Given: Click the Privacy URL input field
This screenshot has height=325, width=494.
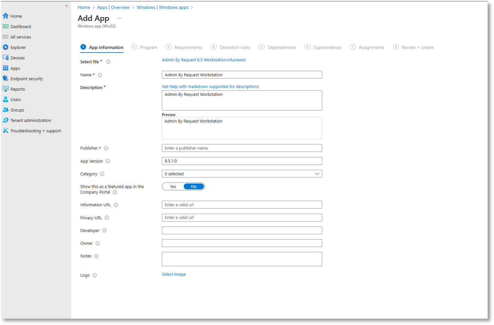Looking at the screenshot, I should pyautogui.click(x=242, y=218).
